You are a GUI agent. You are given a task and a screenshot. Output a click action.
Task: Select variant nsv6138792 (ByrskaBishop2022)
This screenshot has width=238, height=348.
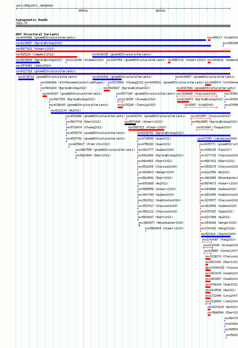click(x=161, y=133)
